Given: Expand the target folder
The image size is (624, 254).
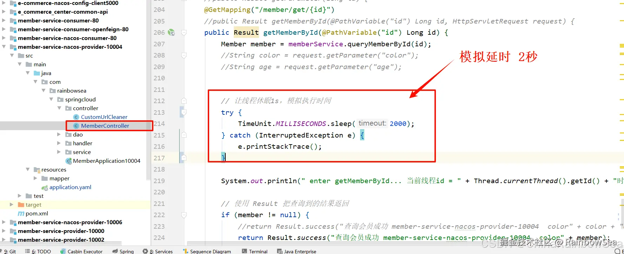Looking at the screenshot, I should pyautogui.click(x=12, y=205).
